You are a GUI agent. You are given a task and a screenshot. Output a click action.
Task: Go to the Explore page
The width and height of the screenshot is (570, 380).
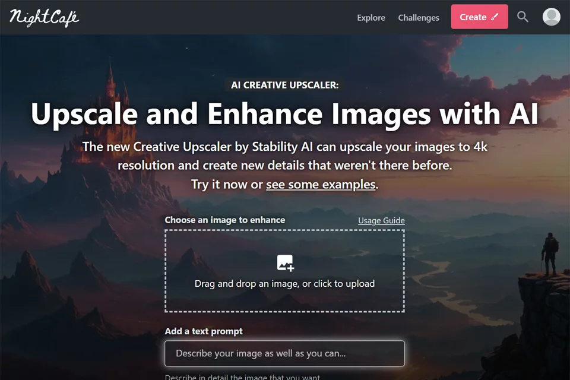point(370,17)
